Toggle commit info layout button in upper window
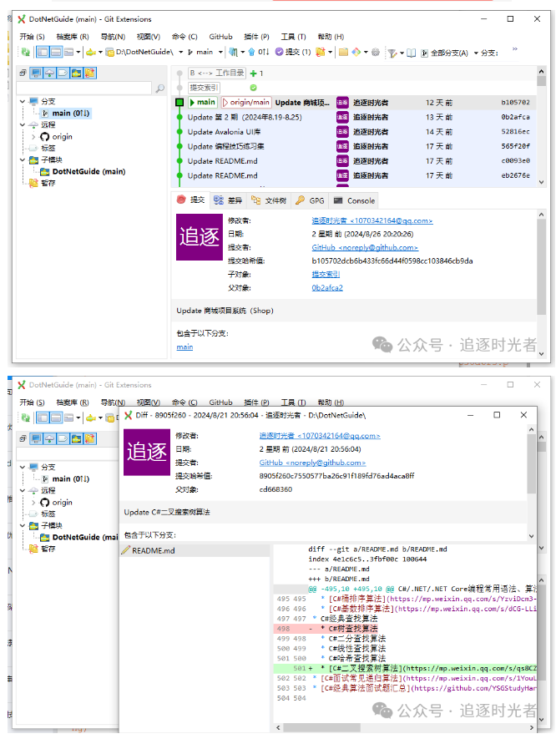556x744 pixels. click(56, 53)
